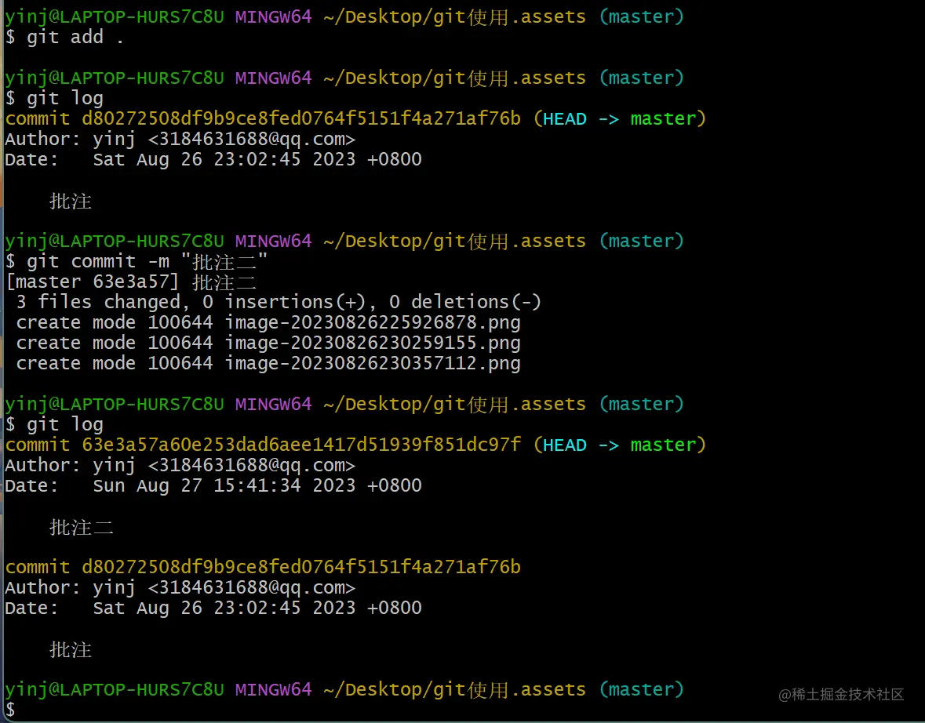Image resolution: width=925 pixels, height=723 pixels.
Task: Select filename image-20230826230357112.png
Action: [372, 363]
